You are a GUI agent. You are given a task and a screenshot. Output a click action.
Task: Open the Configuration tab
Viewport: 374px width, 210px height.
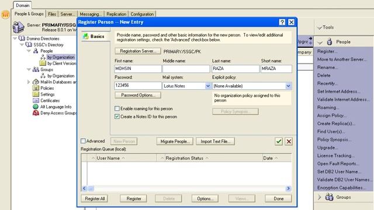[x=142, y=14]
